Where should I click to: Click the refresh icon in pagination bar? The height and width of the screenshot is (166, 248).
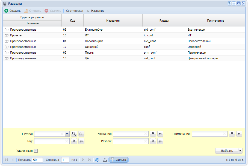click(x=97, y=160)
